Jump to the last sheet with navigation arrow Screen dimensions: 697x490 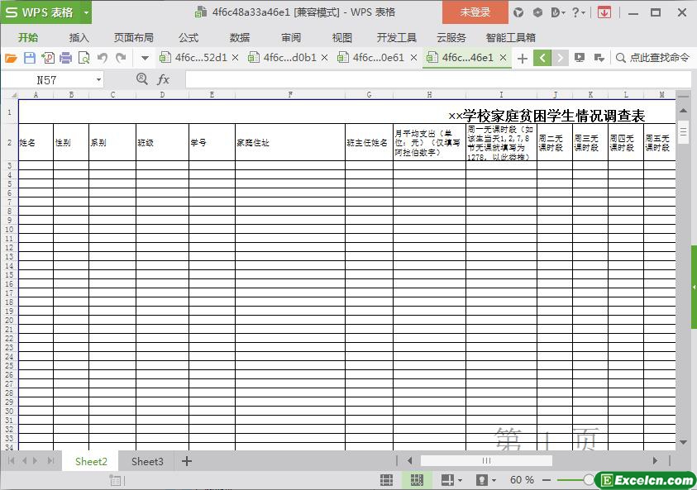(x=50, y=461)
